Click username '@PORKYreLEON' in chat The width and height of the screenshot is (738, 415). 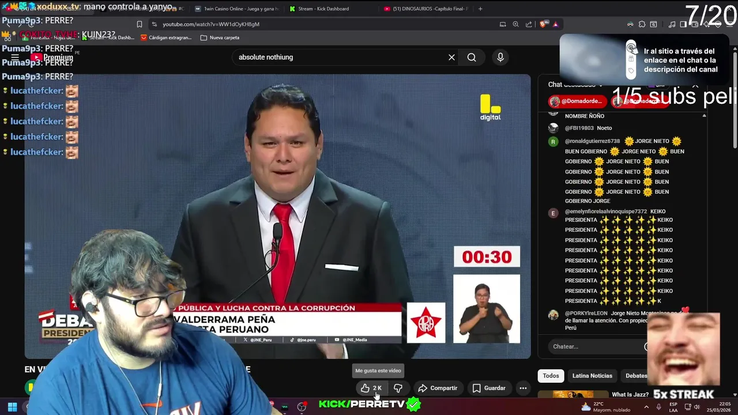pos(586,313)
